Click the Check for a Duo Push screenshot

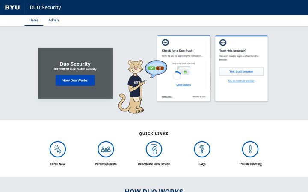tap(184, 69)
